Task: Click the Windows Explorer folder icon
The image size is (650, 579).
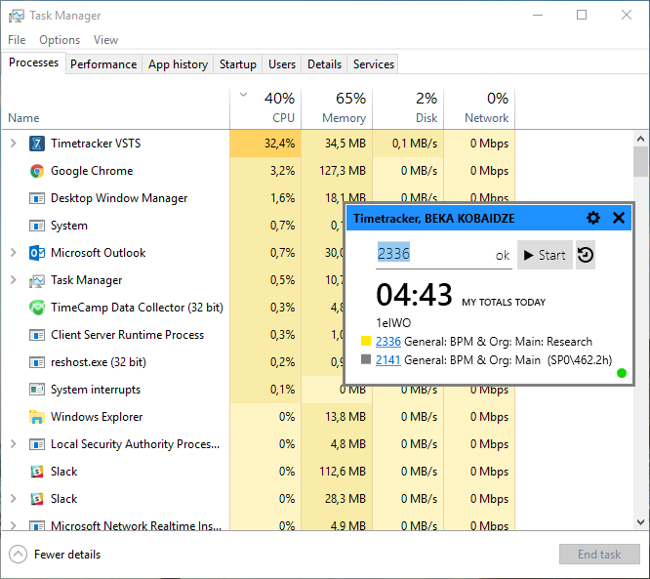Action: coord(37,417)
